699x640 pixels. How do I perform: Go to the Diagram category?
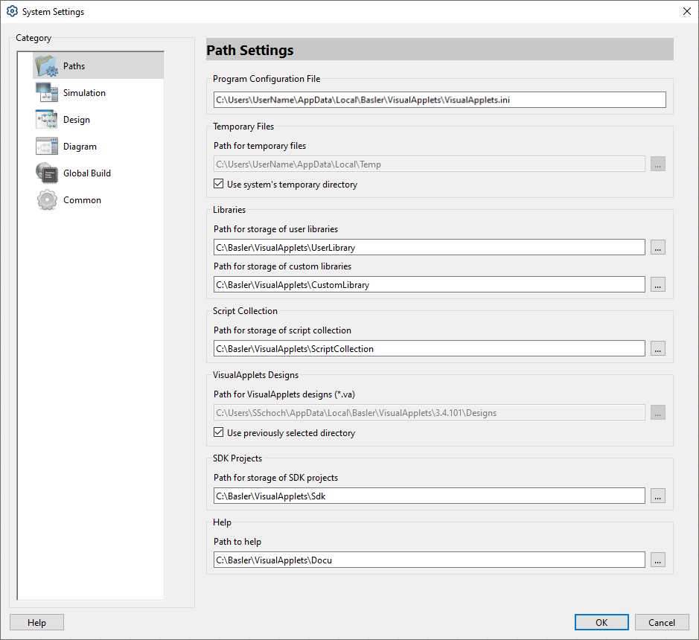[x=80, y=146]
